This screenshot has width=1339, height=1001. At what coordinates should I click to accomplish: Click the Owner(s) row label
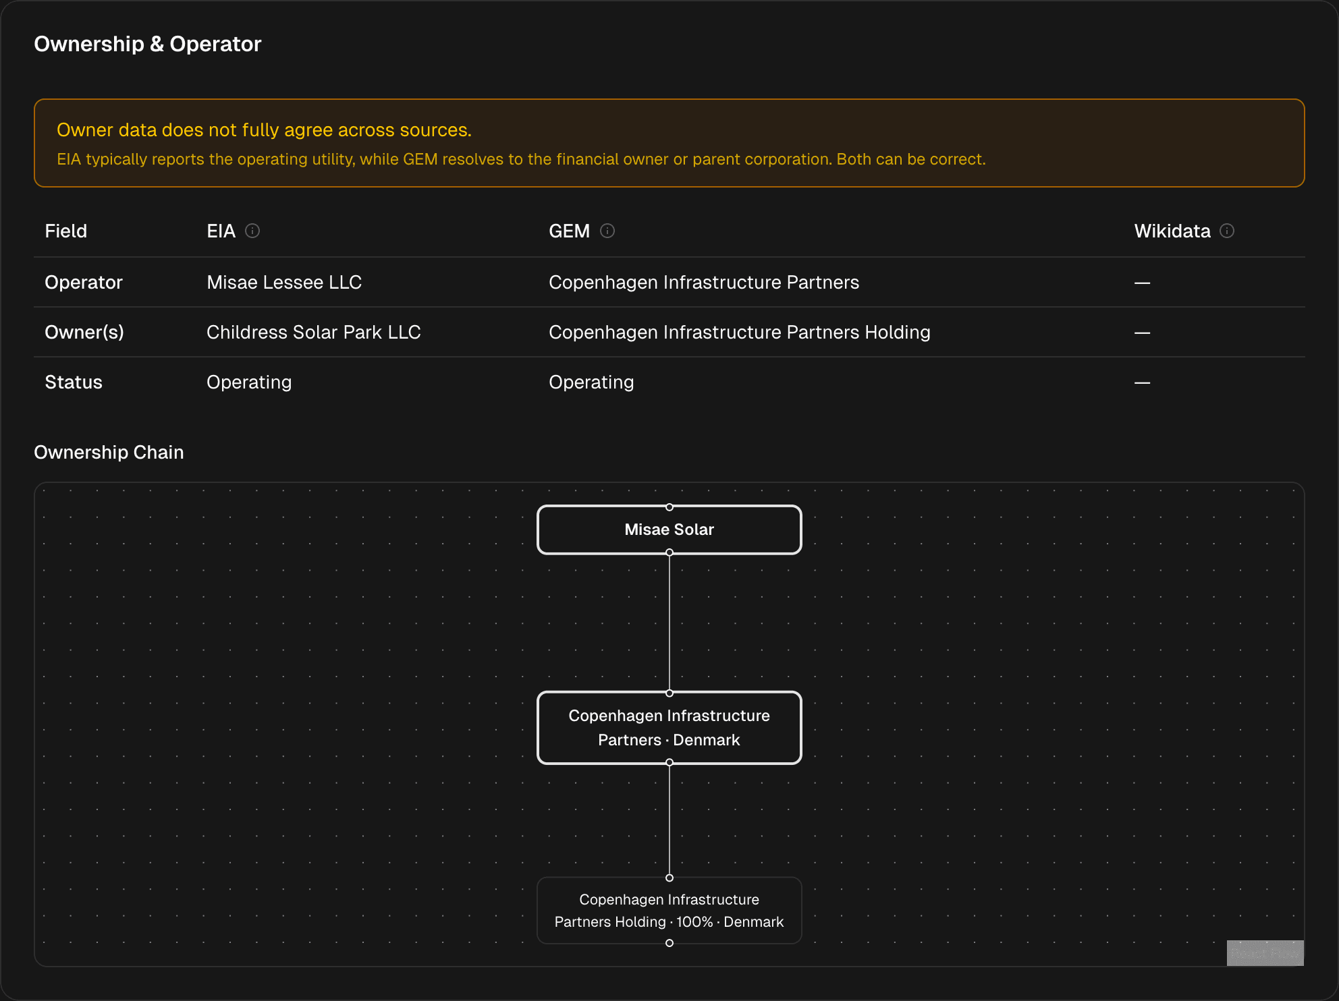[x=84, y=332]
